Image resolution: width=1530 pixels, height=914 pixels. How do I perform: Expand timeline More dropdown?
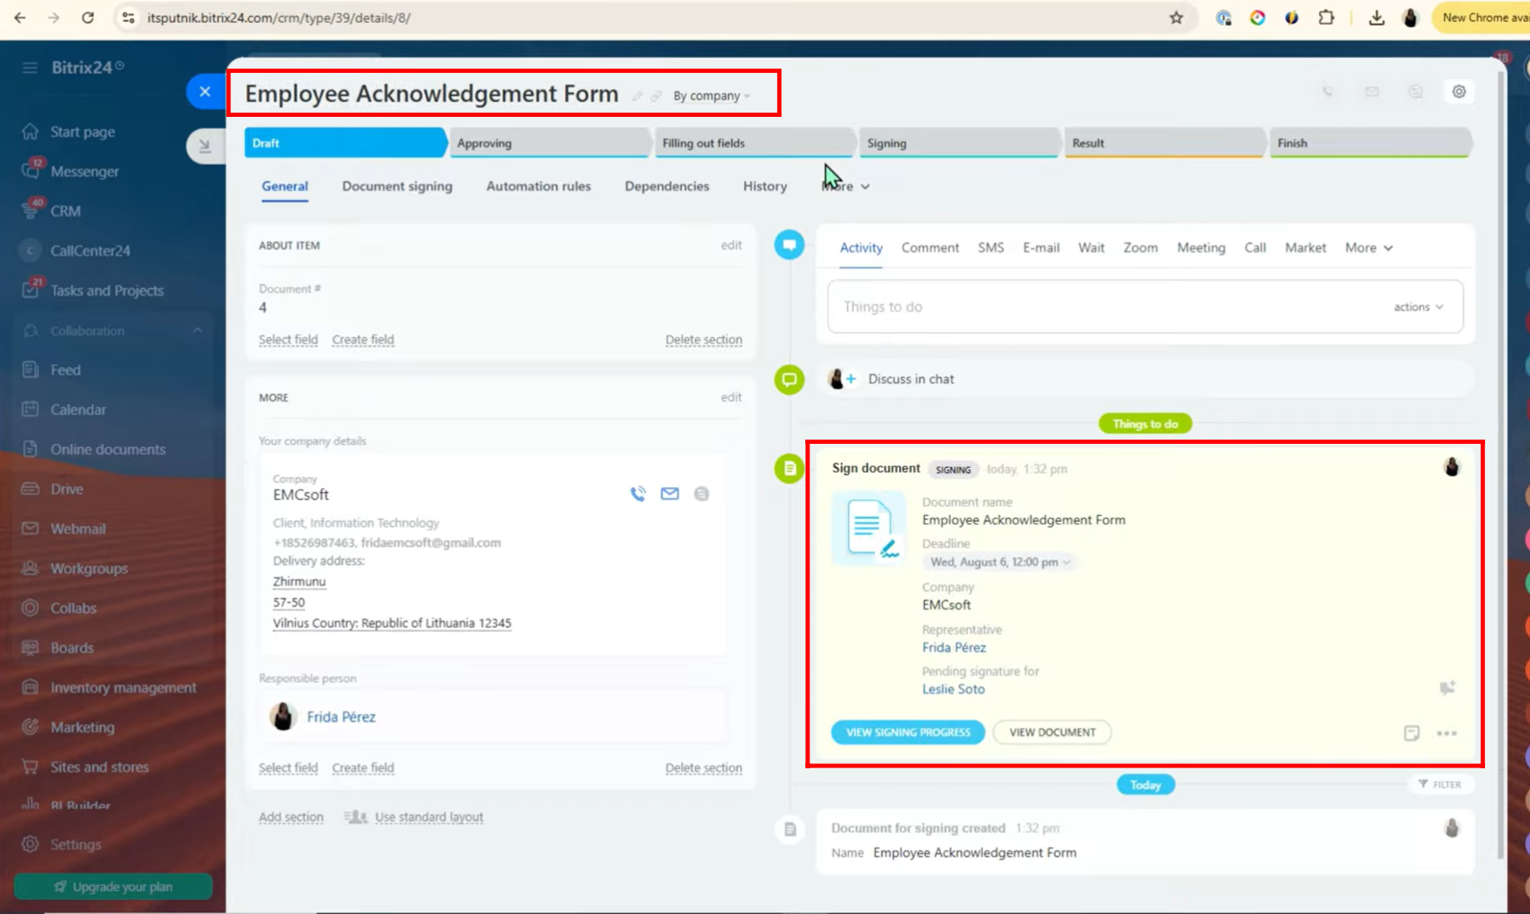1369,247
